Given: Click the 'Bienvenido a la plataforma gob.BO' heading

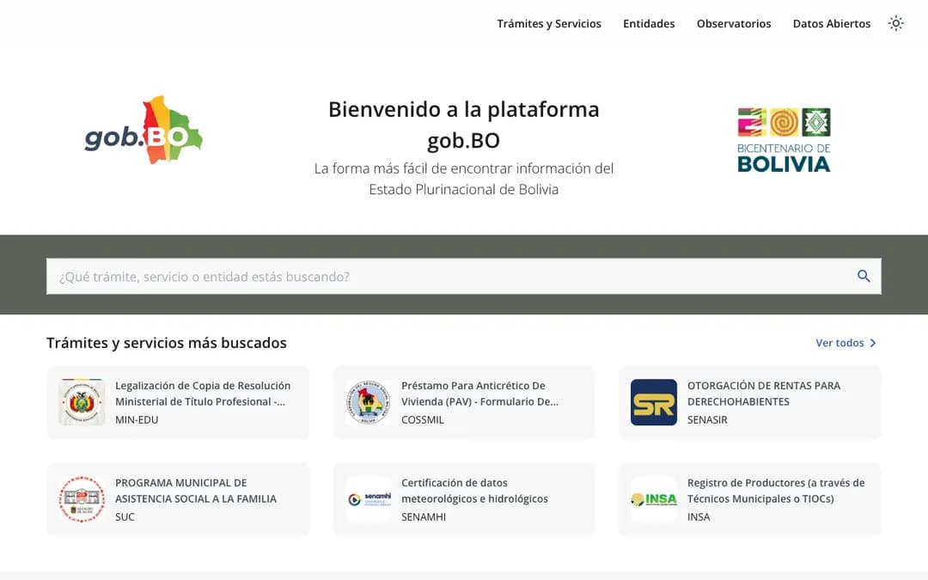Looking at the screenshot, I should 464,125.
